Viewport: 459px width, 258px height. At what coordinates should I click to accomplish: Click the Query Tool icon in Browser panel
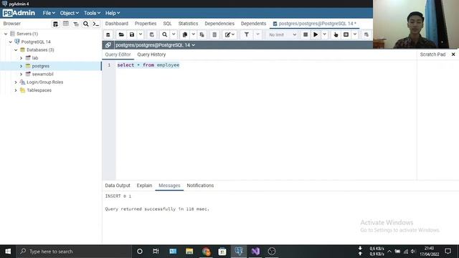[55, 24]
